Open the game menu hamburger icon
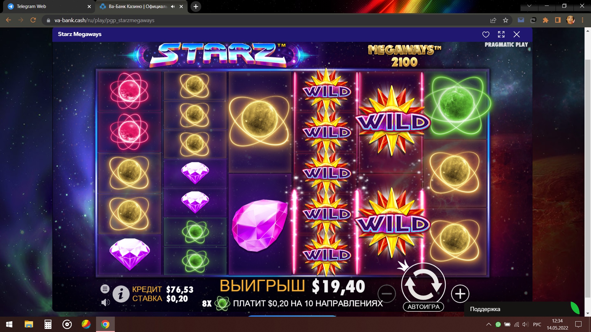This screenshot has height=332, width=591. [x=105, y=289]
